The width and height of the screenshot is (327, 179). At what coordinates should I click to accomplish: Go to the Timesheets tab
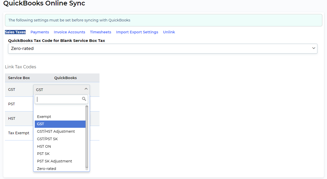point(101,32)
